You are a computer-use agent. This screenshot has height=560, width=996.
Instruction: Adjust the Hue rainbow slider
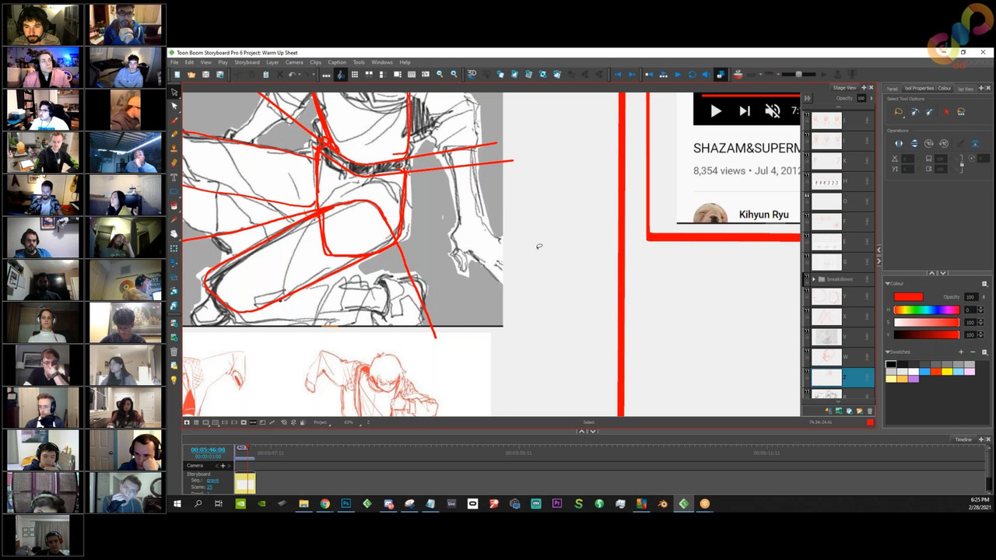927,310
